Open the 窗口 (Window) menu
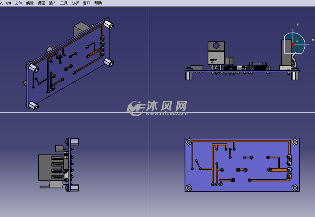The image size is (315, 217). (x=86, y=3)
